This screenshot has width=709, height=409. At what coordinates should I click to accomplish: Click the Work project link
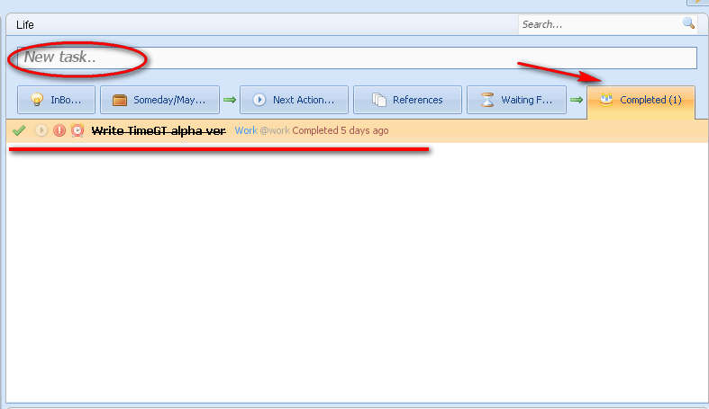coord(246,130)
